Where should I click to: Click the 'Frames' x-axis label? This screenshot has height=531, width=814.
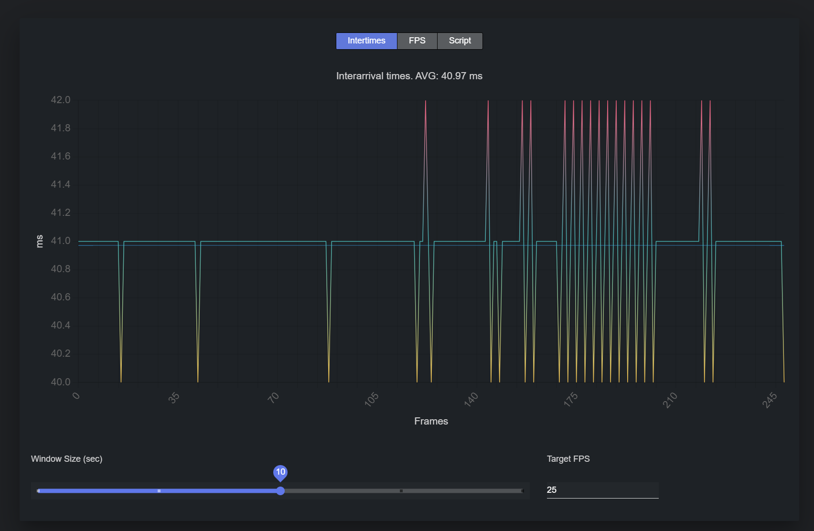click(x=431, y=421)
